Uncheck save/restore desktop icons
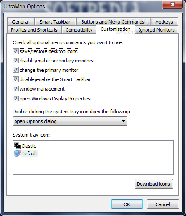Viewport: 186px width, 216px height. pyautogui.click(x=16, y=51)
